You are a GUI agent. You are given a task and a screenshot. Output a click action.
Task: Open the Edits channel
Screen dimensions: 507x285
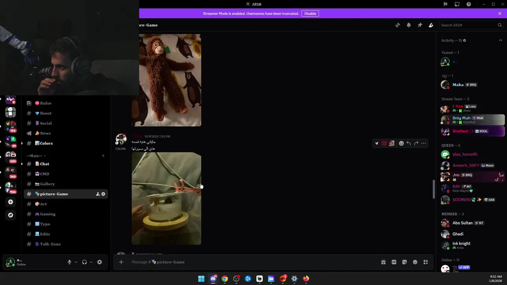pyautogui.click(x=66, y=234)
